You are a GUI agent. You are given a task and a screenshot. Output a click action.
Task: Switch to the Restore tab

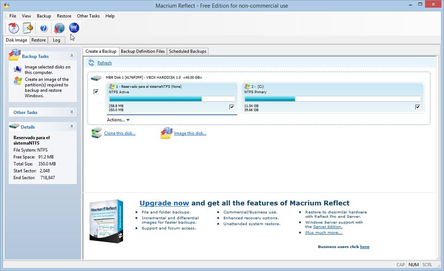click(39, 40)
